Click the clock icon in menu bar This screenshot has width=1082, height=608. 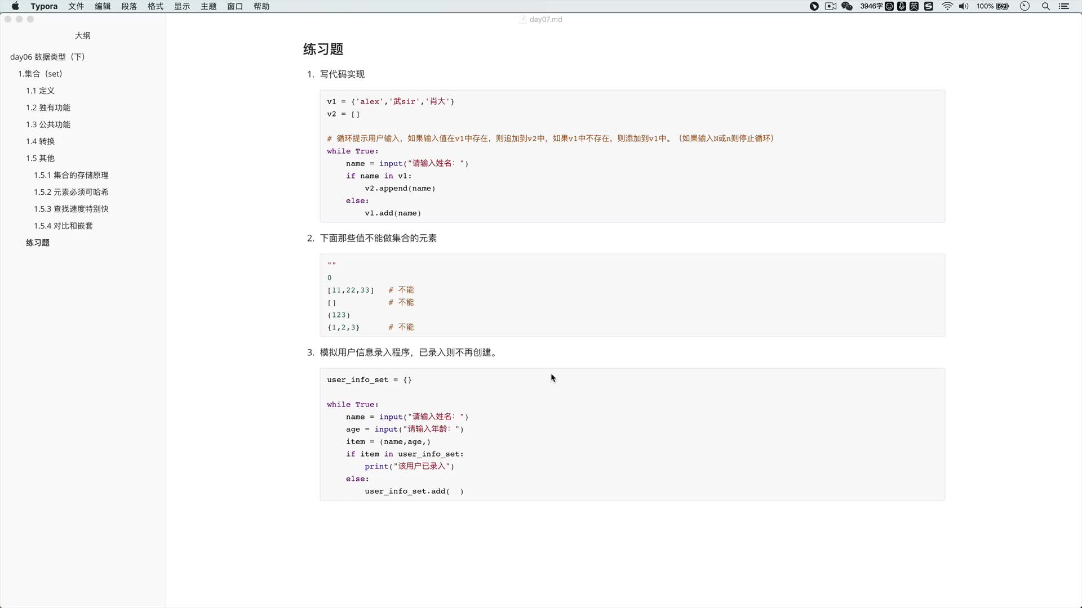(1025, 6)
